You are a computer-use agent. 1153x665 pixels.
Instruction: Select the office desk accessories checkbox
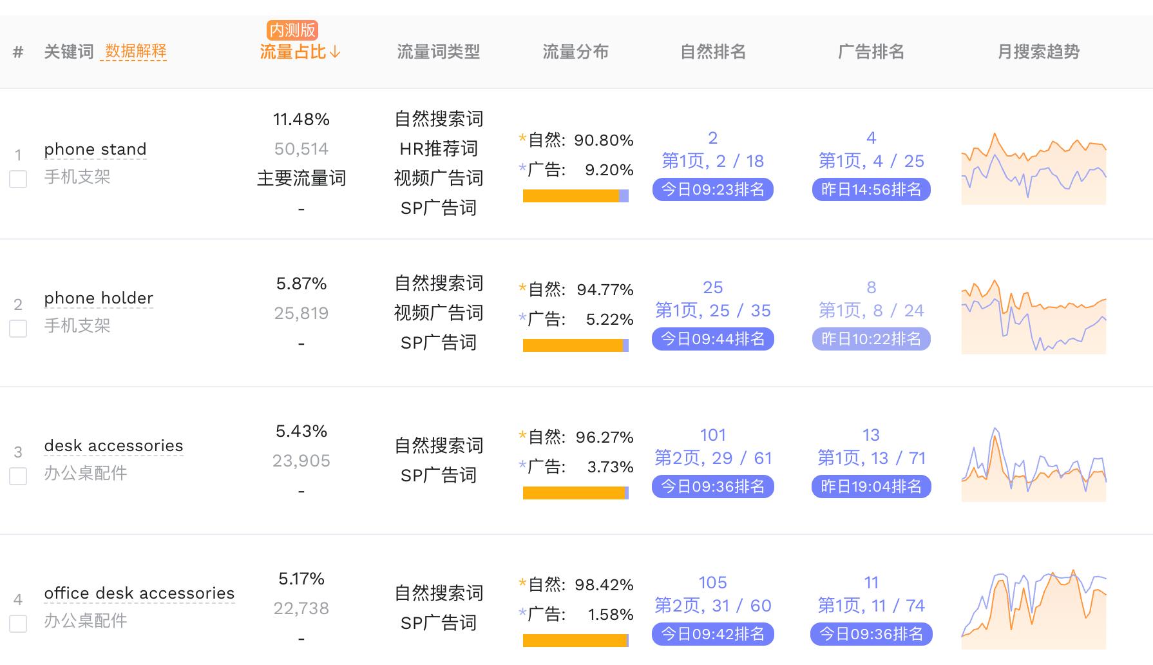[x=18, y=624]
